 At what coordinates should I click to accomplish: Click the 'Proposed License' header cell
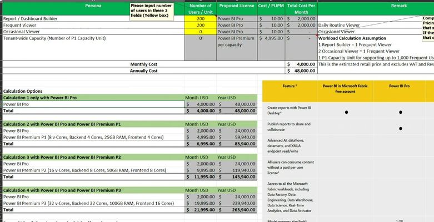237,8
